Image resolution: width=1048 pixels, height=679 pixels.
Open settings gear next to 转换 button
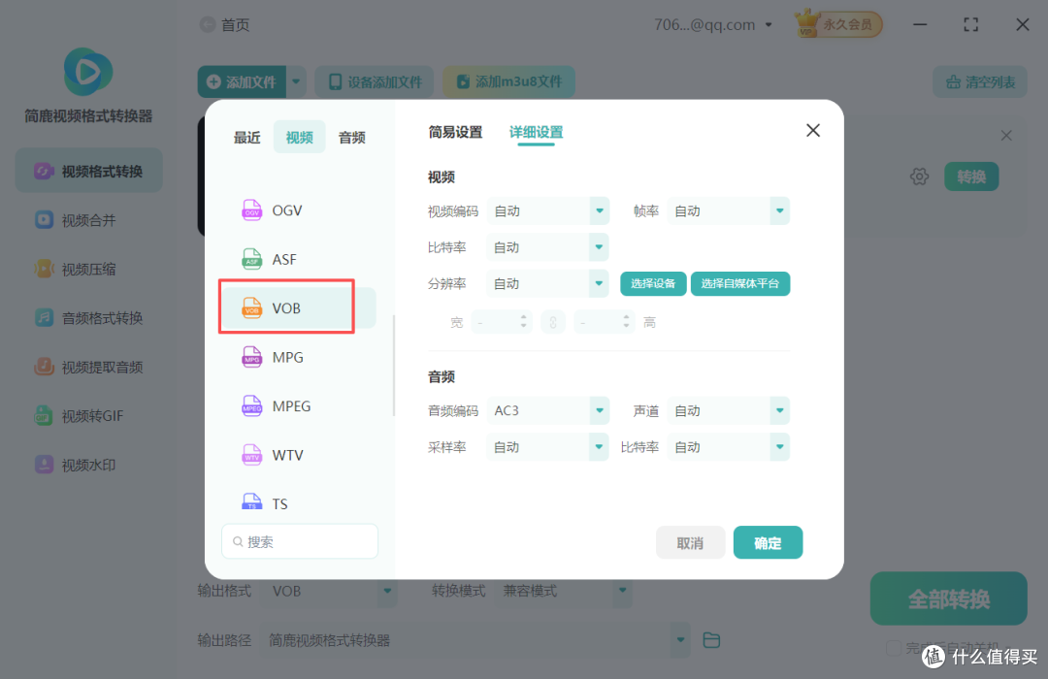920,177
